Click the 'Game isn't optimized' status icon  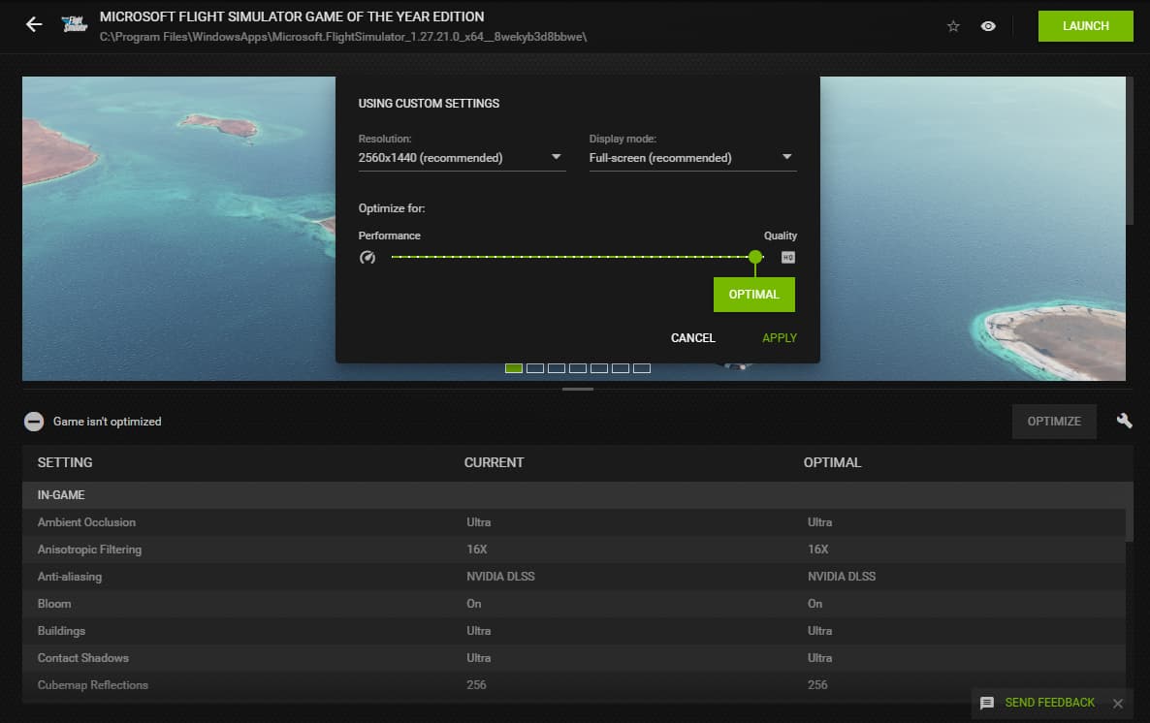coord(34,422)
